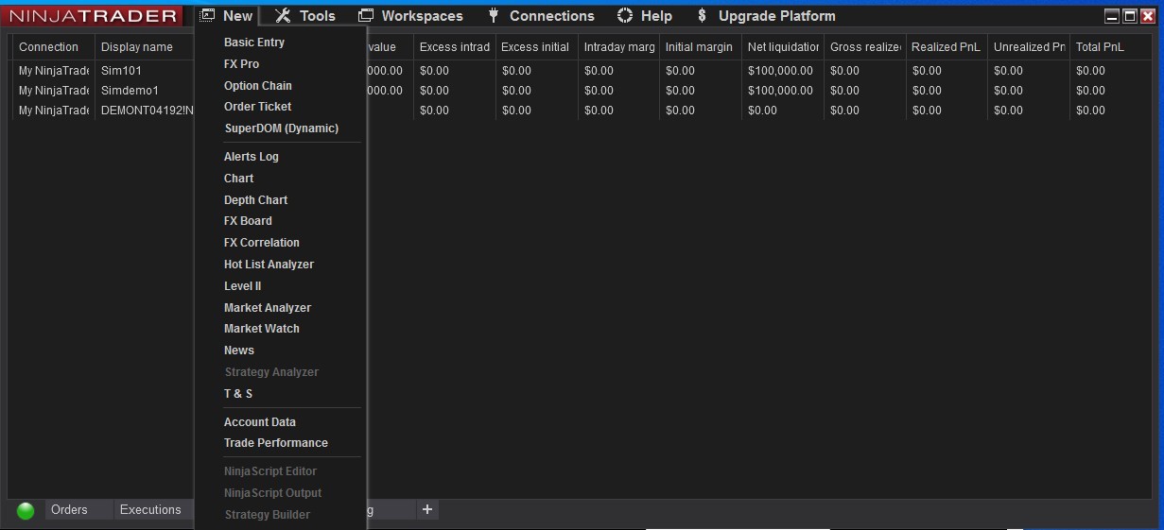Click Excess intraday margin column header
This screenshot has height=530, width=1164.
point(455,47)
